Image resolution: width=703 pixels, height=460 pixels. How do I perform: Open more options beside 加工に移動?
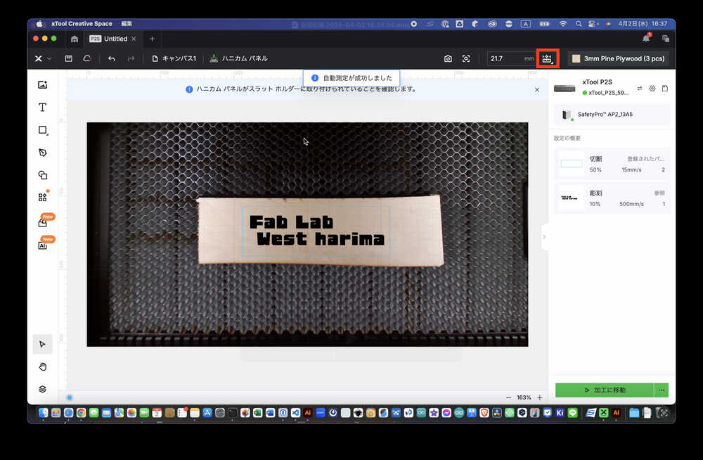pos(662,390)
